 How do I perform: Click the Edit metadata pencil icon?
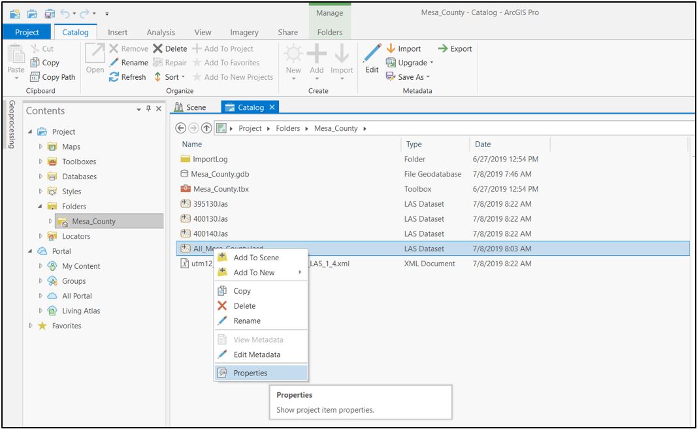pos(372,55)
